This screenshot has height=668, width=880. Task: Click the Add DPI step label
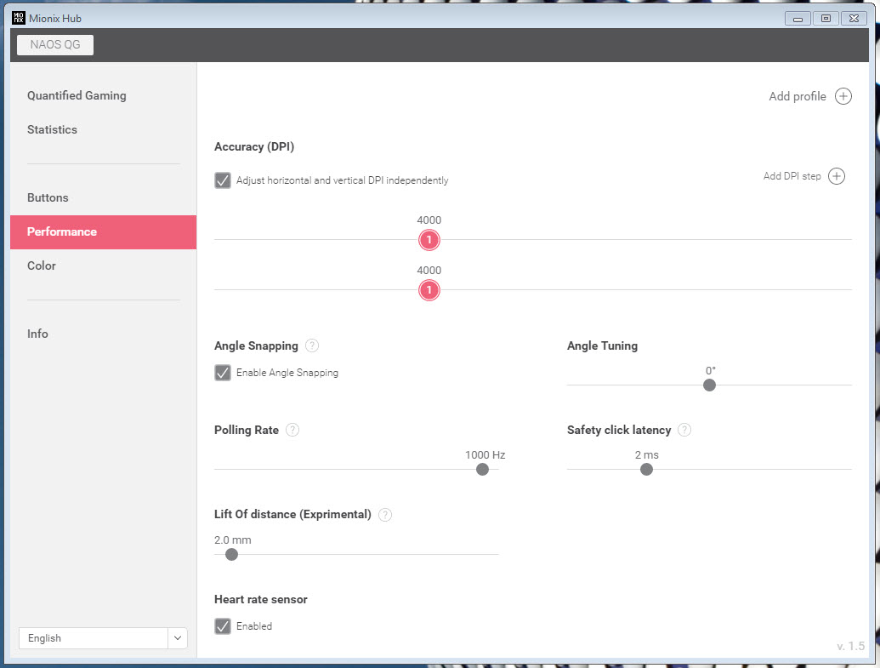(792, 176)
